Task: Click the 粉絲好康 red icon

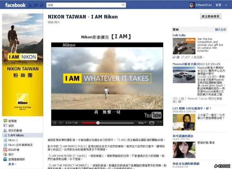Action: coord(5,150)
